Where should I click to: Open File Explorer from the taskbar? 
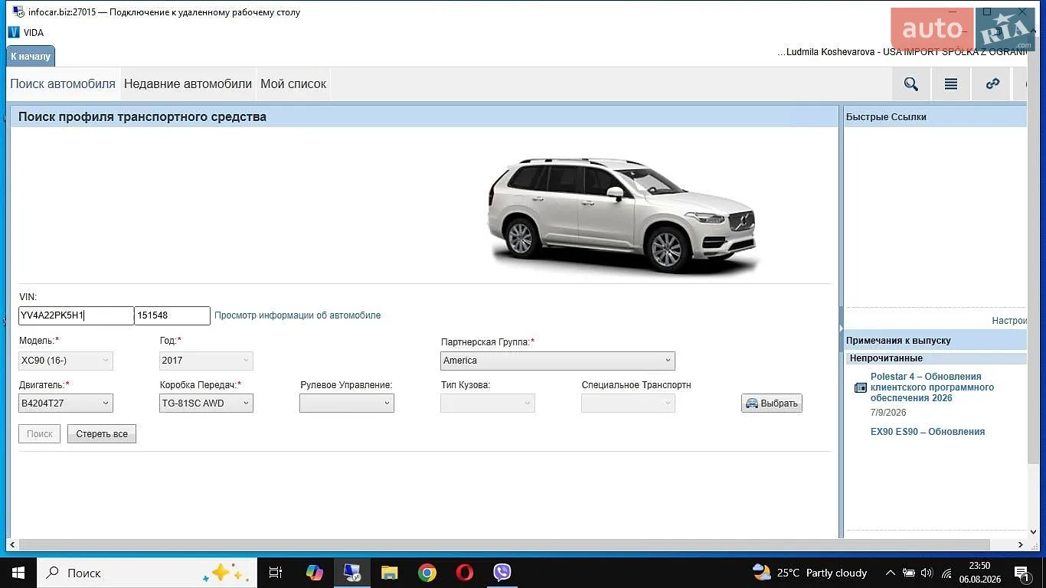[390, 573]
